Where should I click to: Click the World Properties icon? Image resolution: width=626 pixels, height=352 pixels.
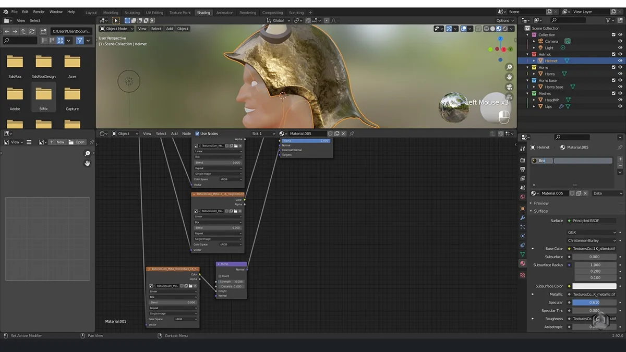(523, 197)
